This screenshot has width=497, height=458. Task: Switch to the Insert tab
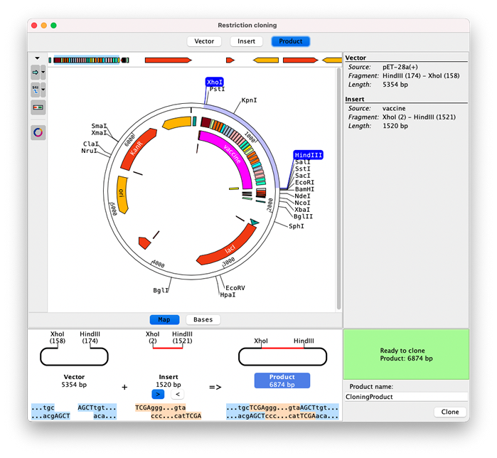pos(246,41)
